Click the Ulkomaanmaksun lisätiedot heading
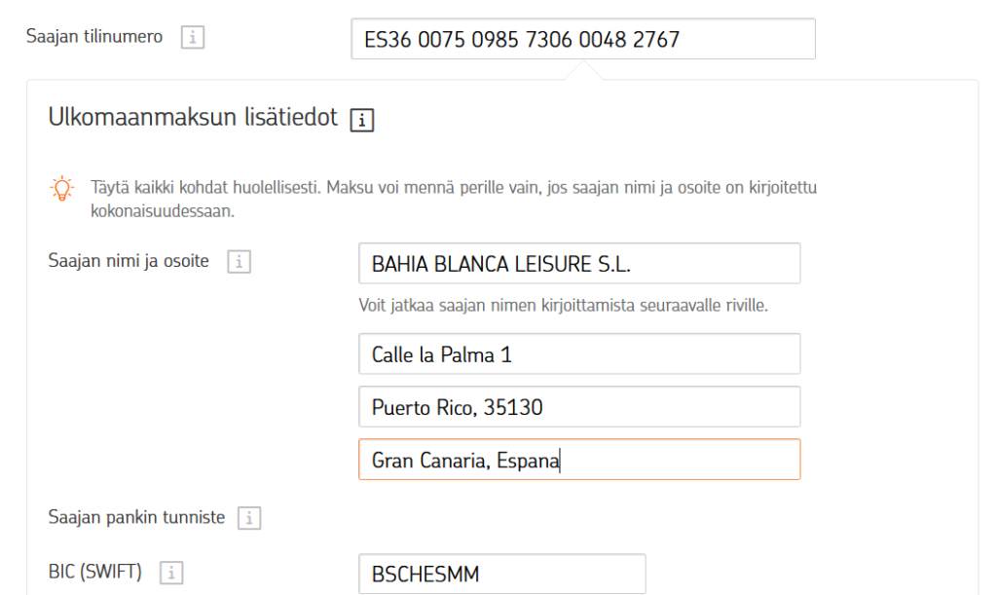This screenshot has height=595, width=997. click(193, 118)
